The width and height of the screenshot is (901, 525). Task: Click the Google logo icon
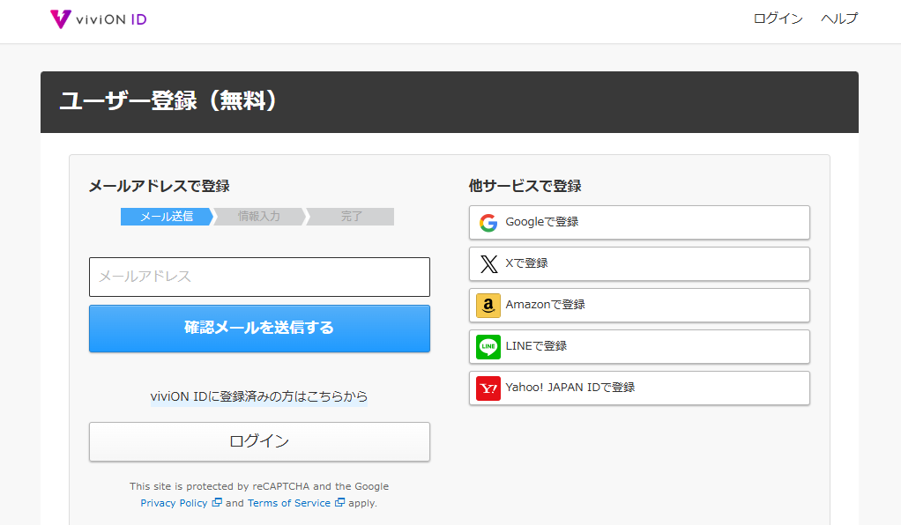pyautogui.click(x=488, y=223)
